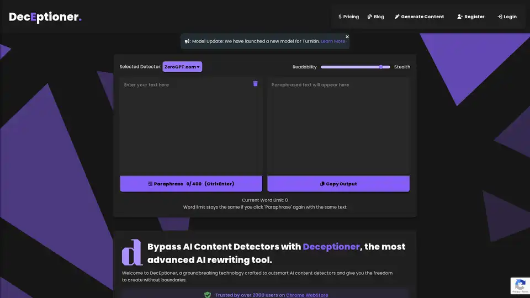
Task: Click the paraphrased text output area
Action: coord(338,127)
